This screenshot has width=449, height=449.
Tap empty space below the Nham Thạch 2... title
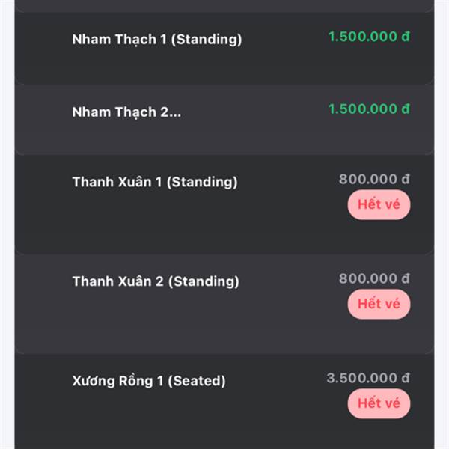172,138
